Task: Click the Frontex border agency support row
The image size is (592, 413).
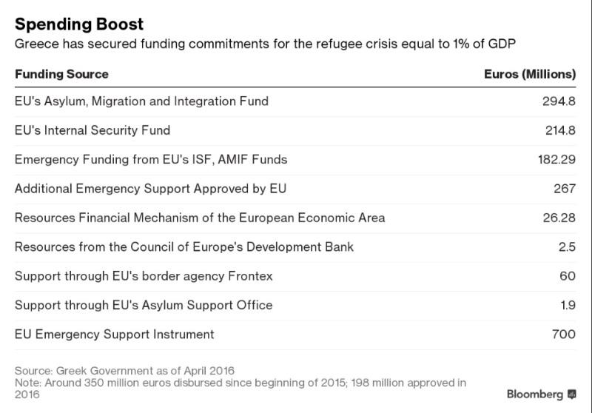Action: (144, 276)
